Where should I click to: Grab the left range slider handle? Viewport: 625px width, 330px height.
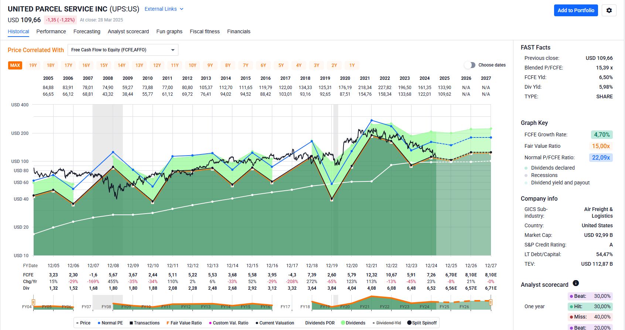click(34, 302)
